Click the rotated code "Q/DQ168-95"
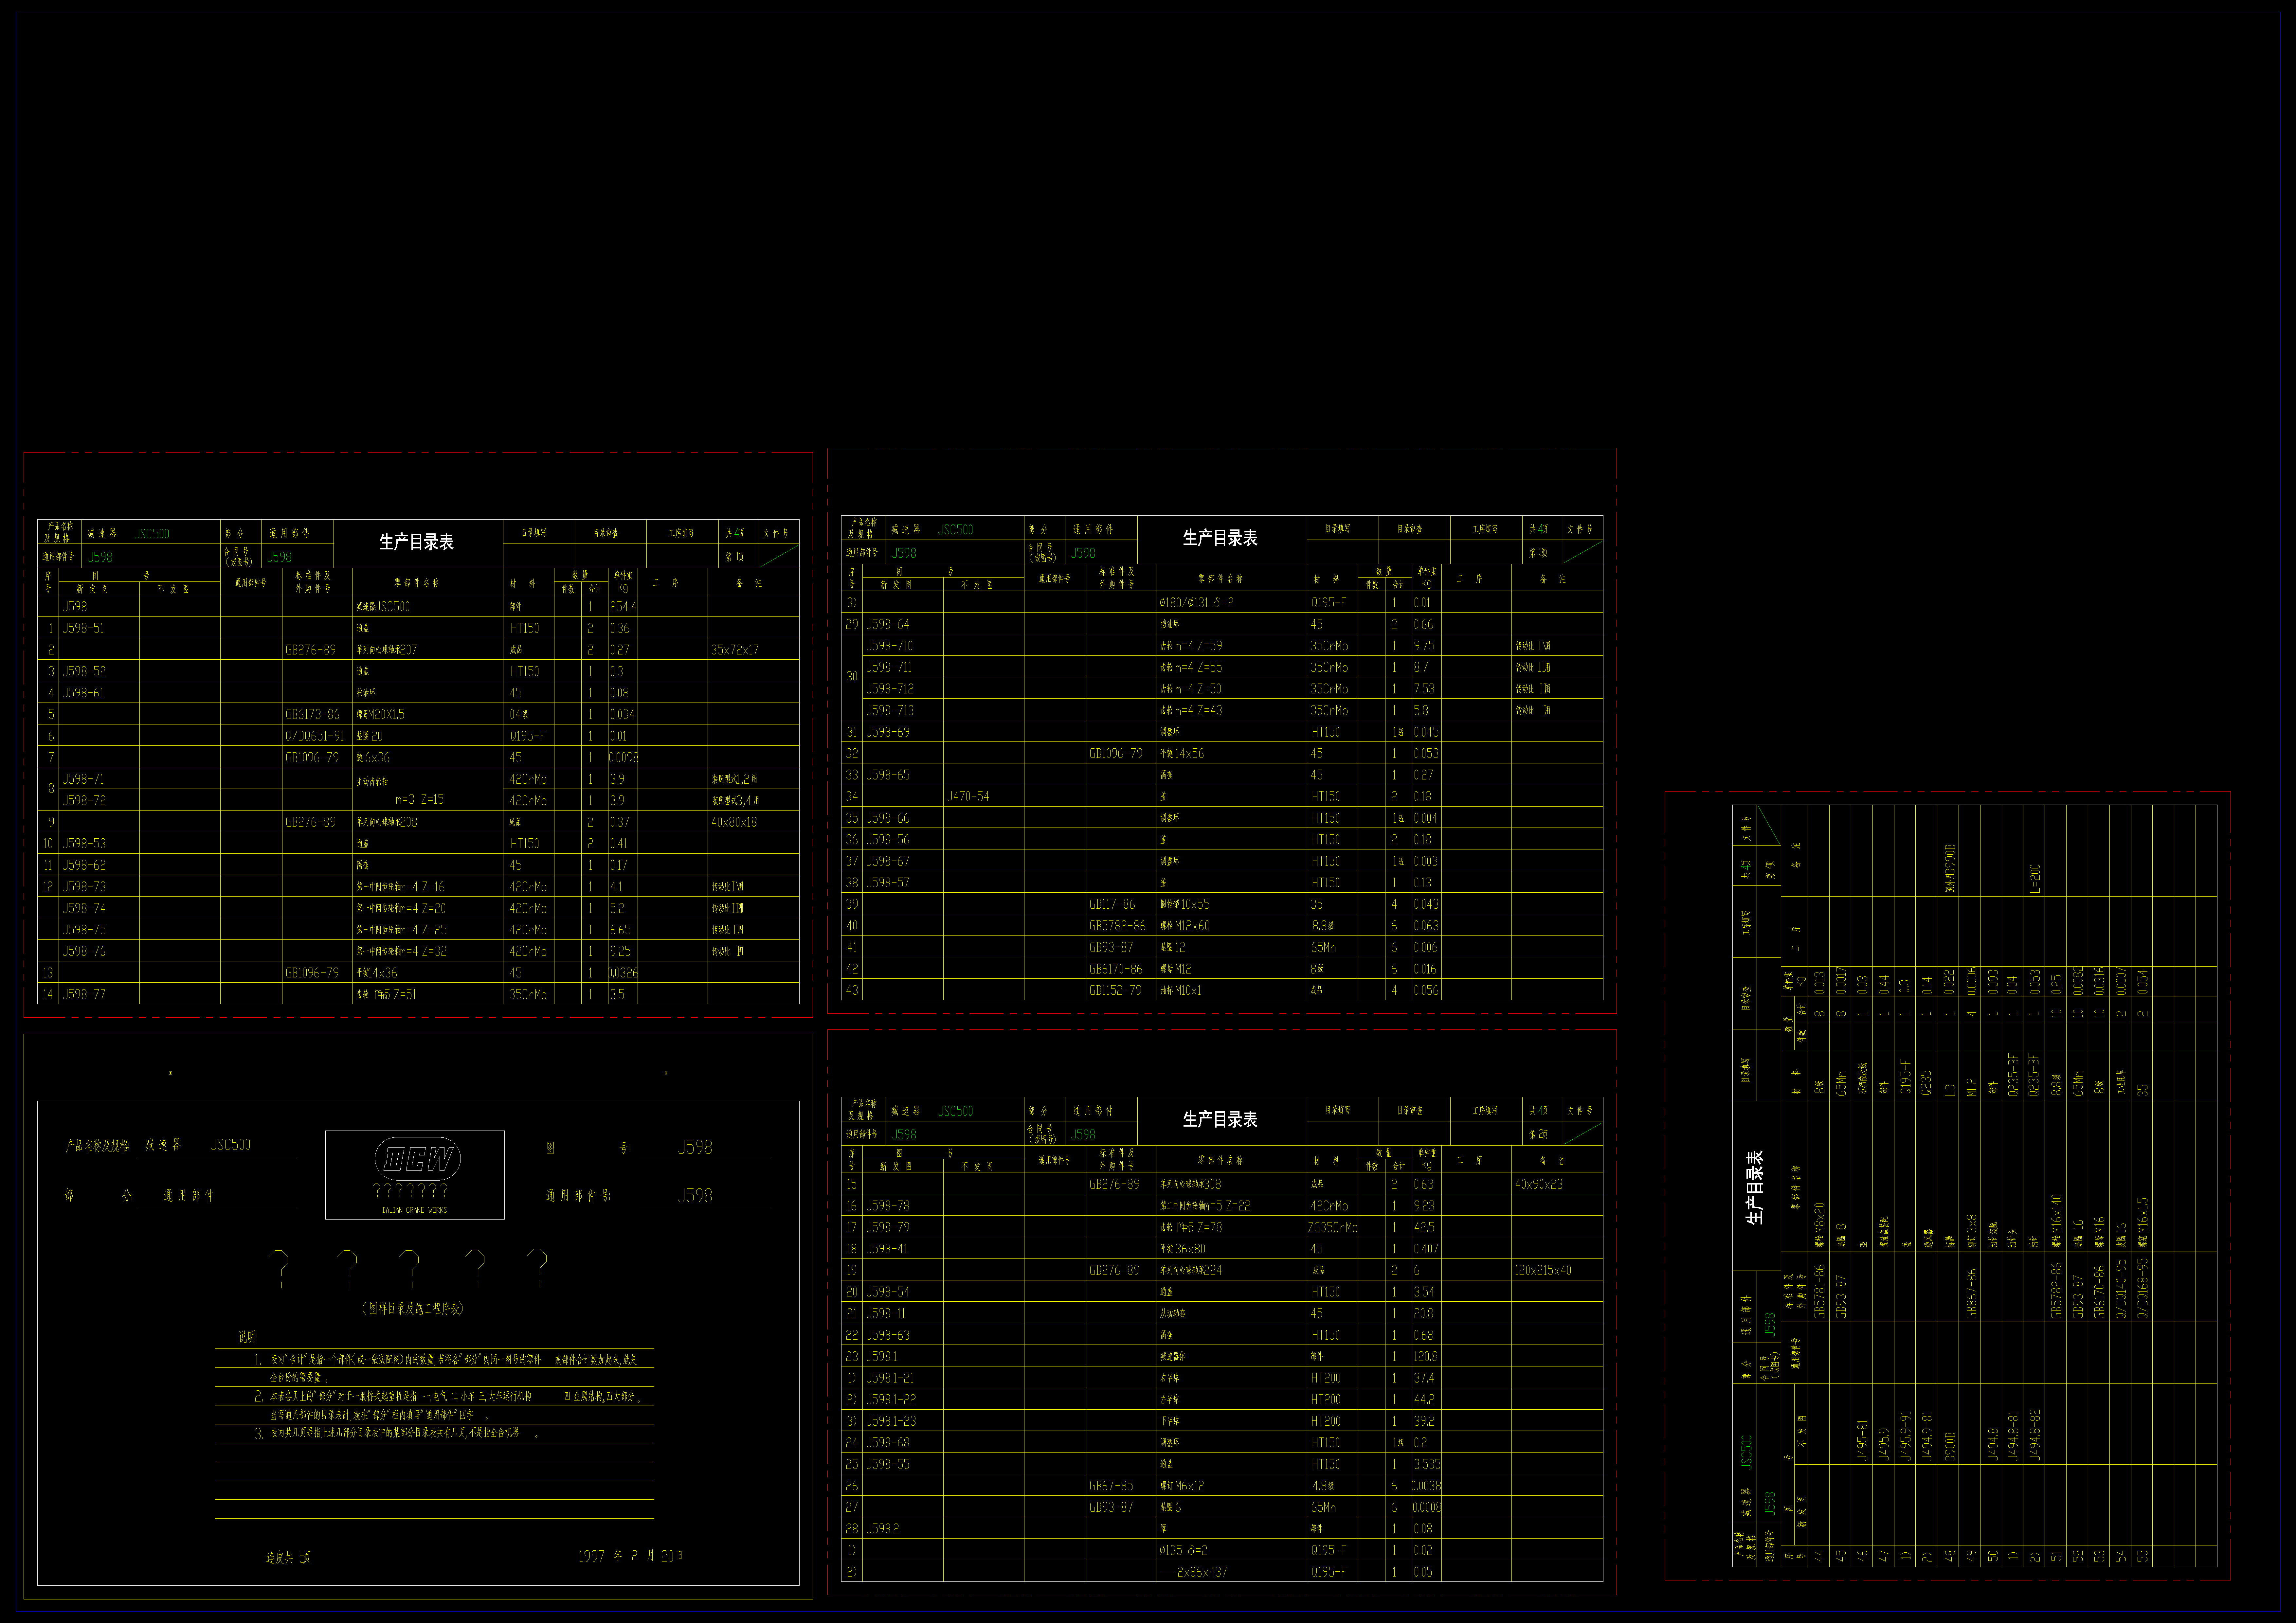The width and height of the screenshot is (2296, 1623). [2143, 1289]
